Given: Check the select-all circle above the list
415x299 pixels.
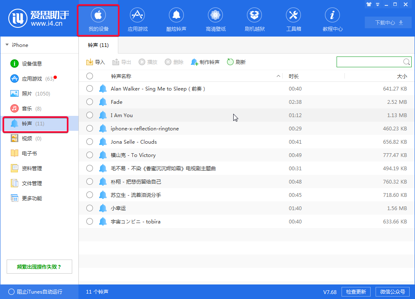Looking at the screenshot, I should pyautogui.click(x=90, y=76).
